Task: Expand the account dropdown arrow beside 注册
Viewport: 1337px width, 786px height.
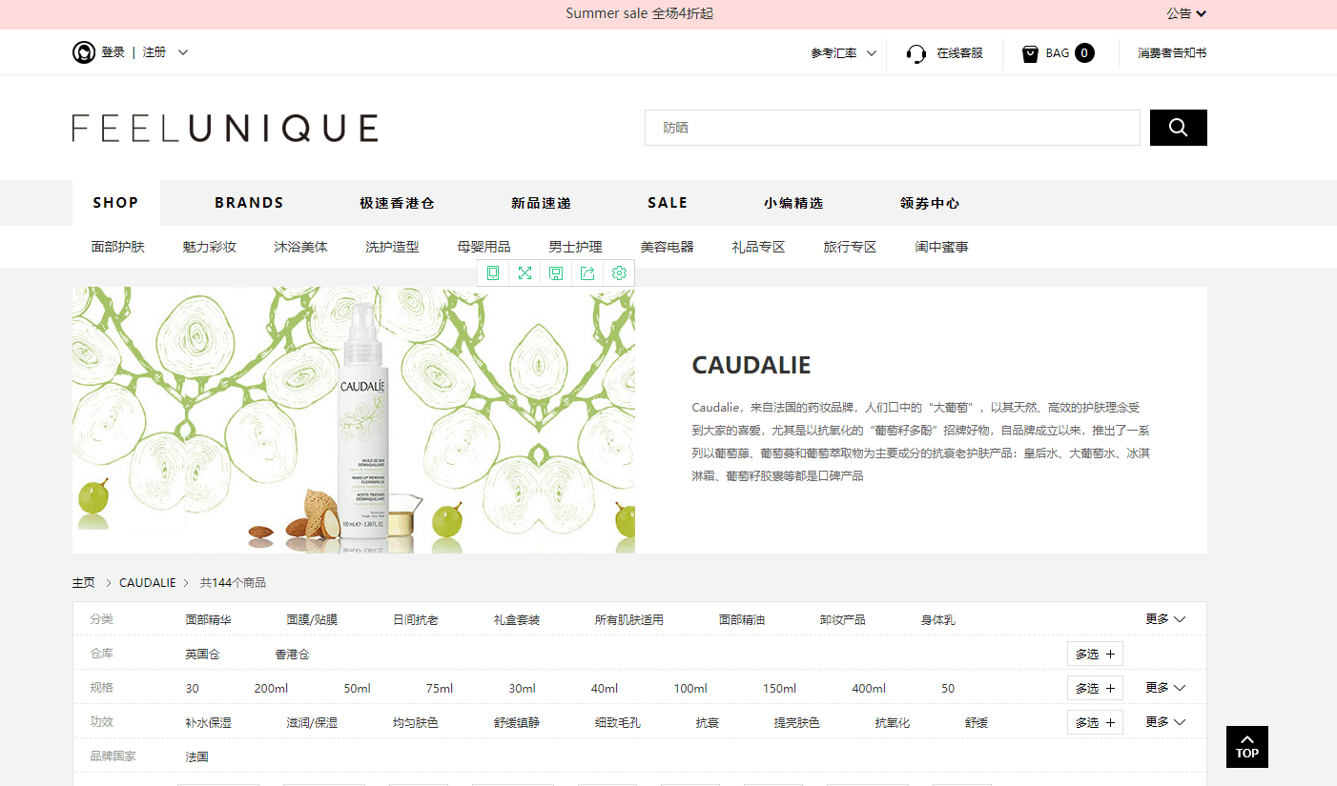Action: 183,52
